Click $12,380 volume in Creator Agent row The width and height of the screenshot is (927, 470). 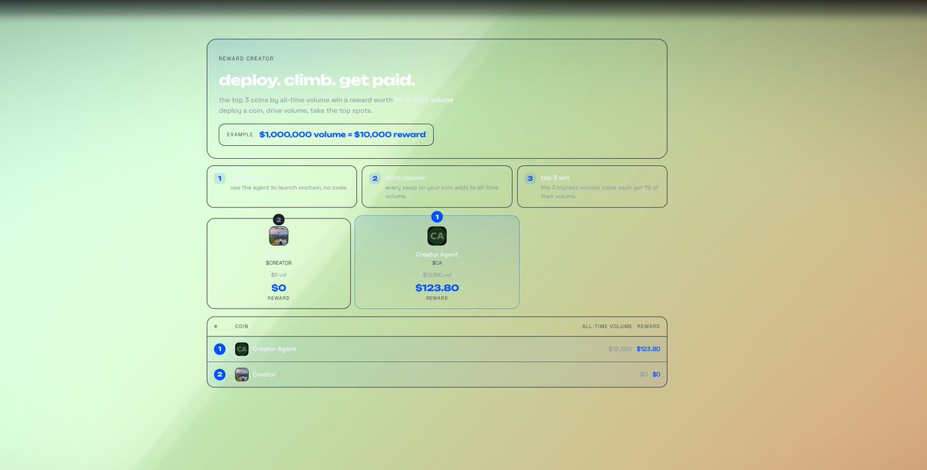pyautogui.click(x=620, y=349)
